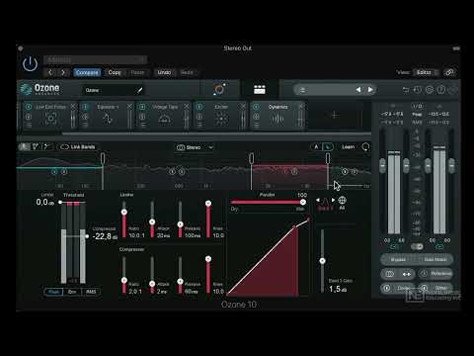The width and height of the screenshot is (474, 356).
Task: Toggle the plugin power bypass icon
Action: [x=30, y=63]
